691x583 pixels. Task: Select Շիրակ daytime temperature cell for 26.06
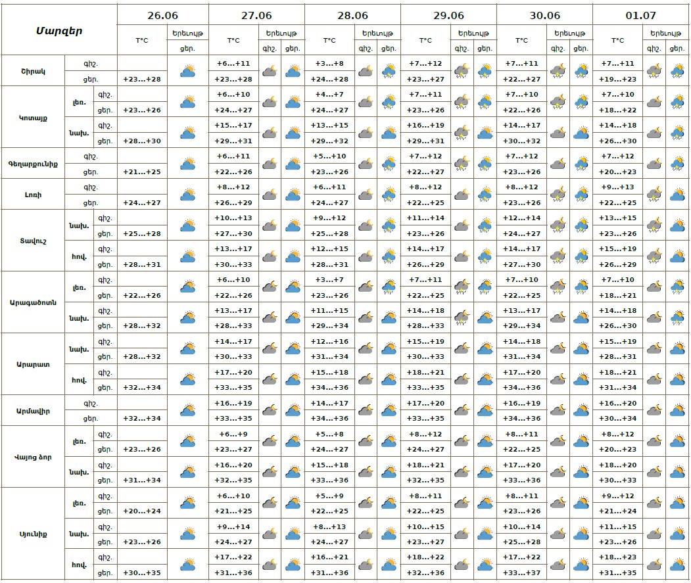pyautogui.click(x=142, y=79)
